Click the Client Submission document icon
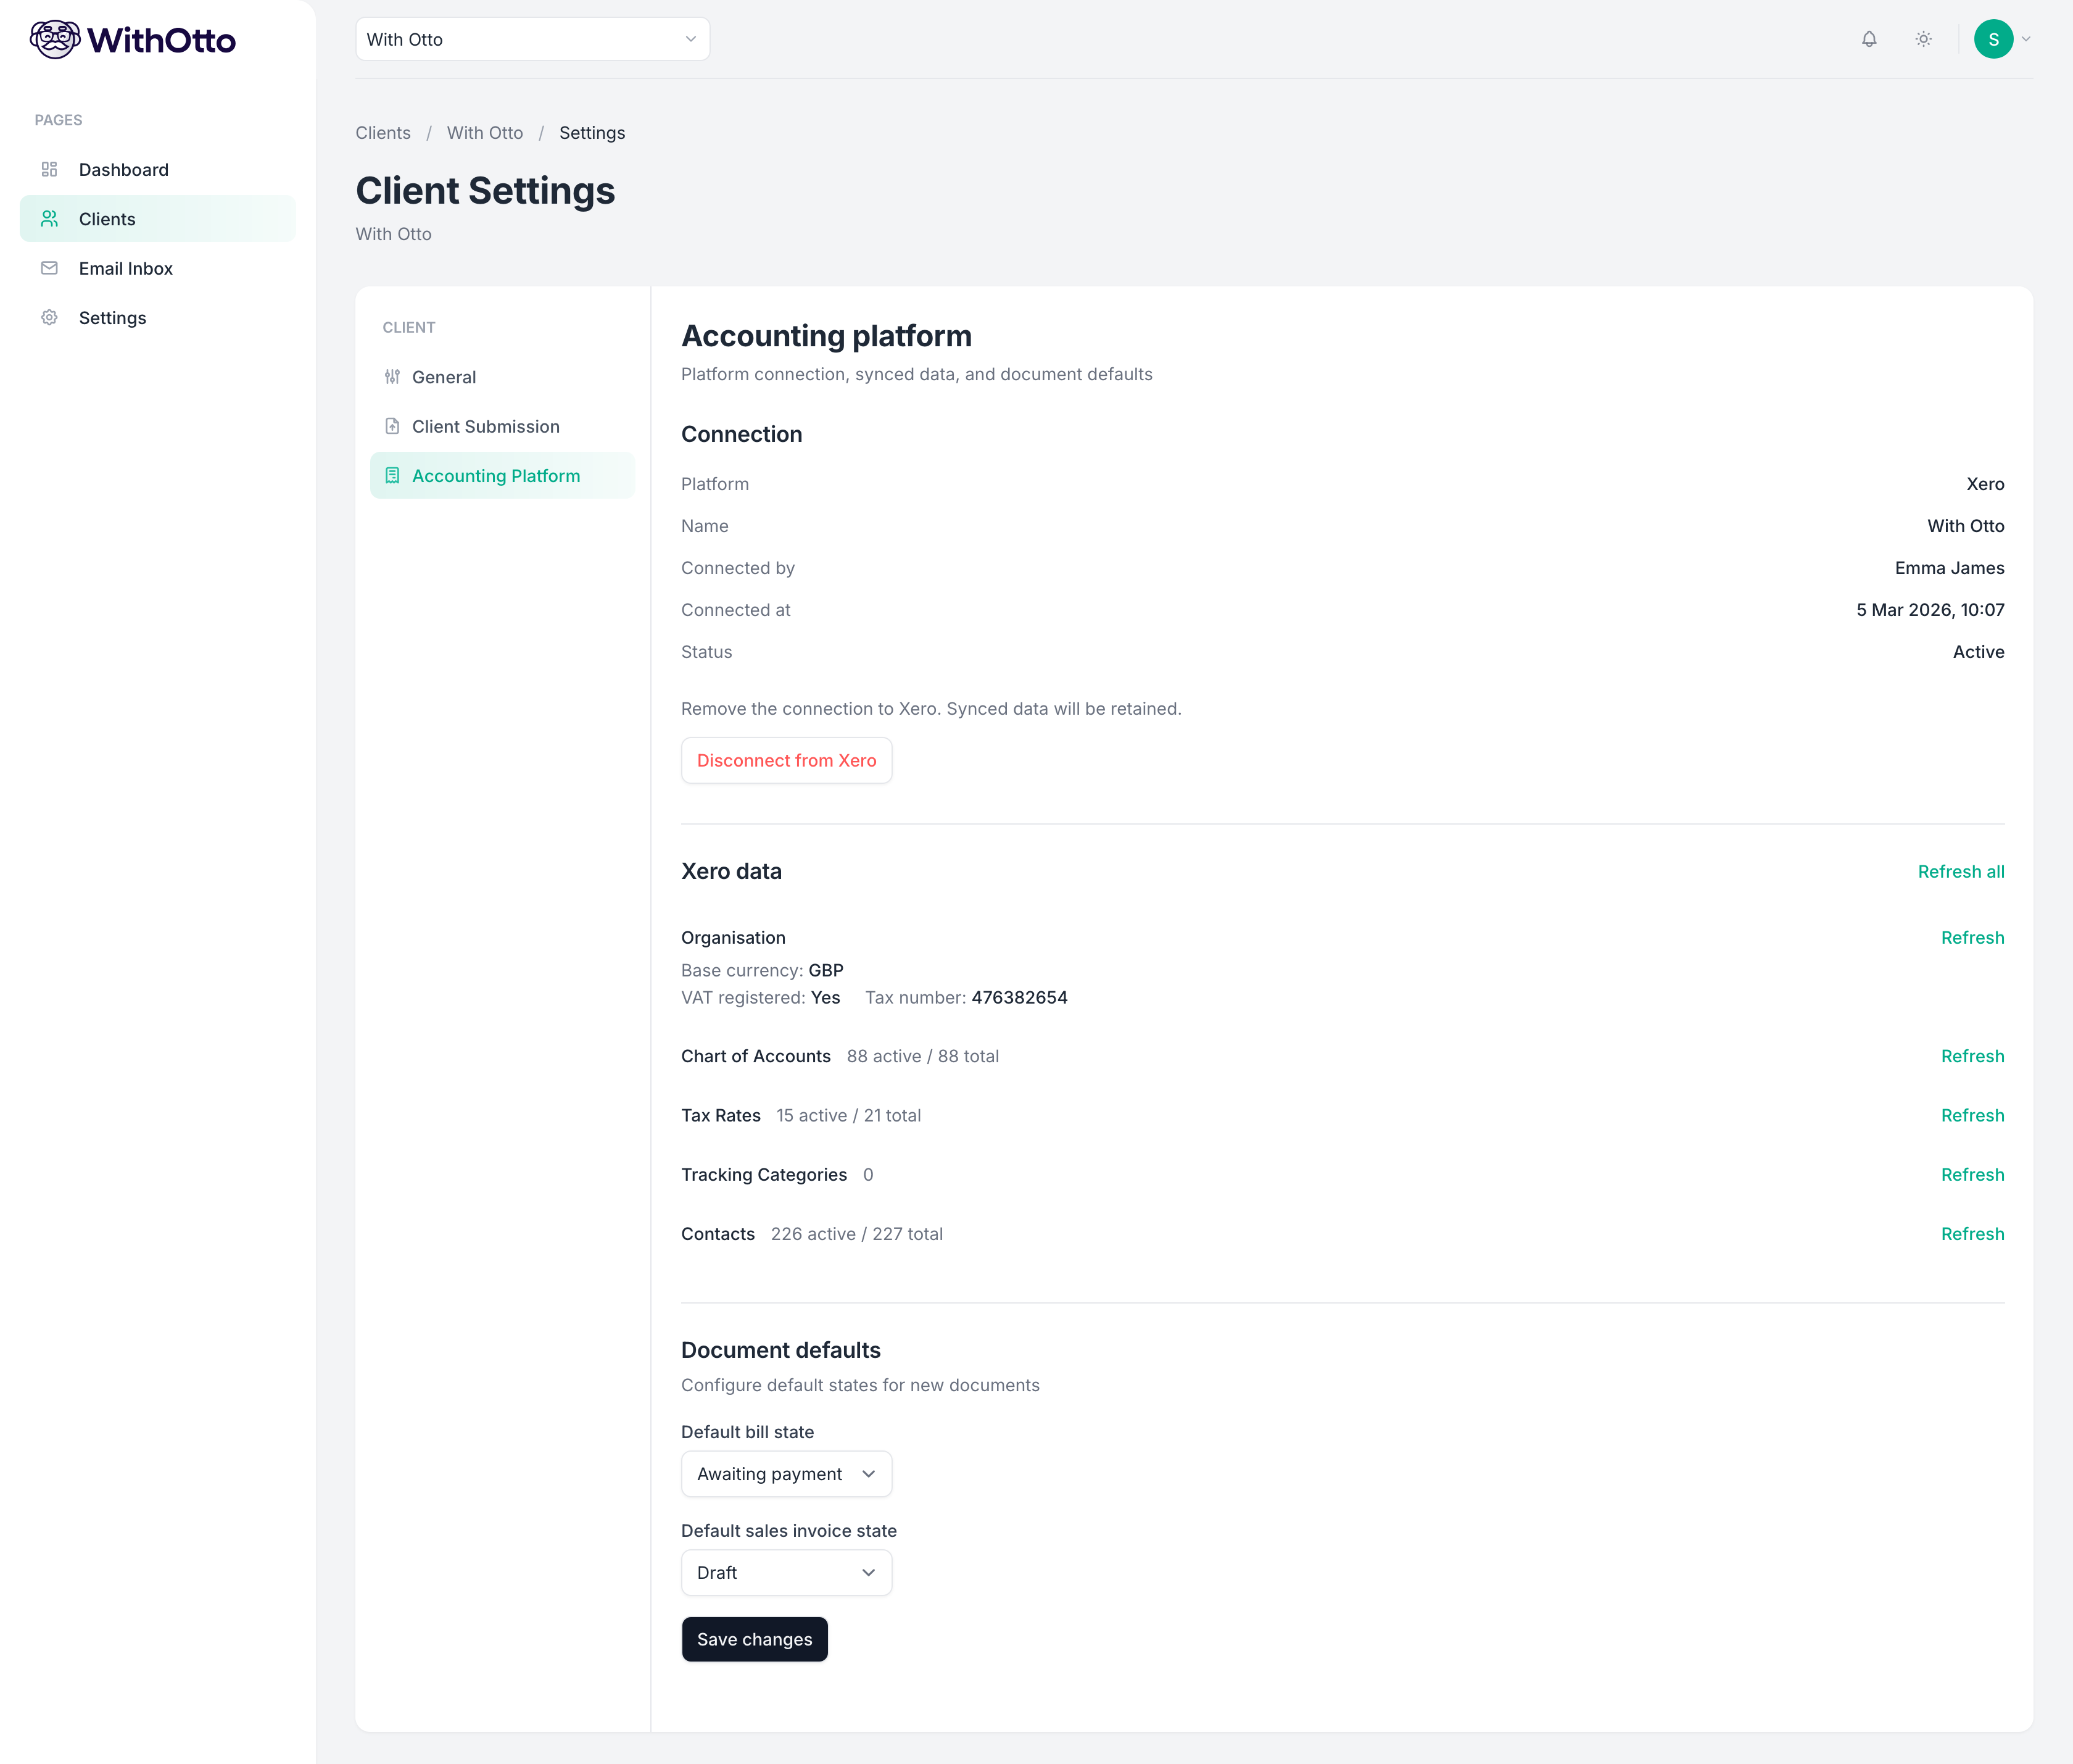 pyautogui.click(x=392, y=426)
